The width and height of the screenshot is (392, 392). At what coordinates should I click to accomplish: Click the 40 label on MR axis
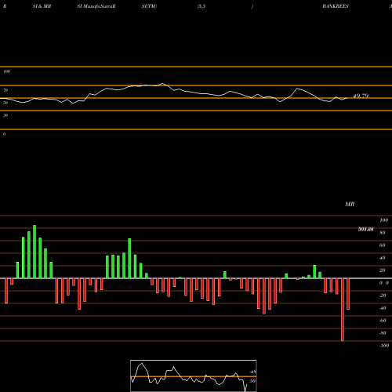pos(383,258)
